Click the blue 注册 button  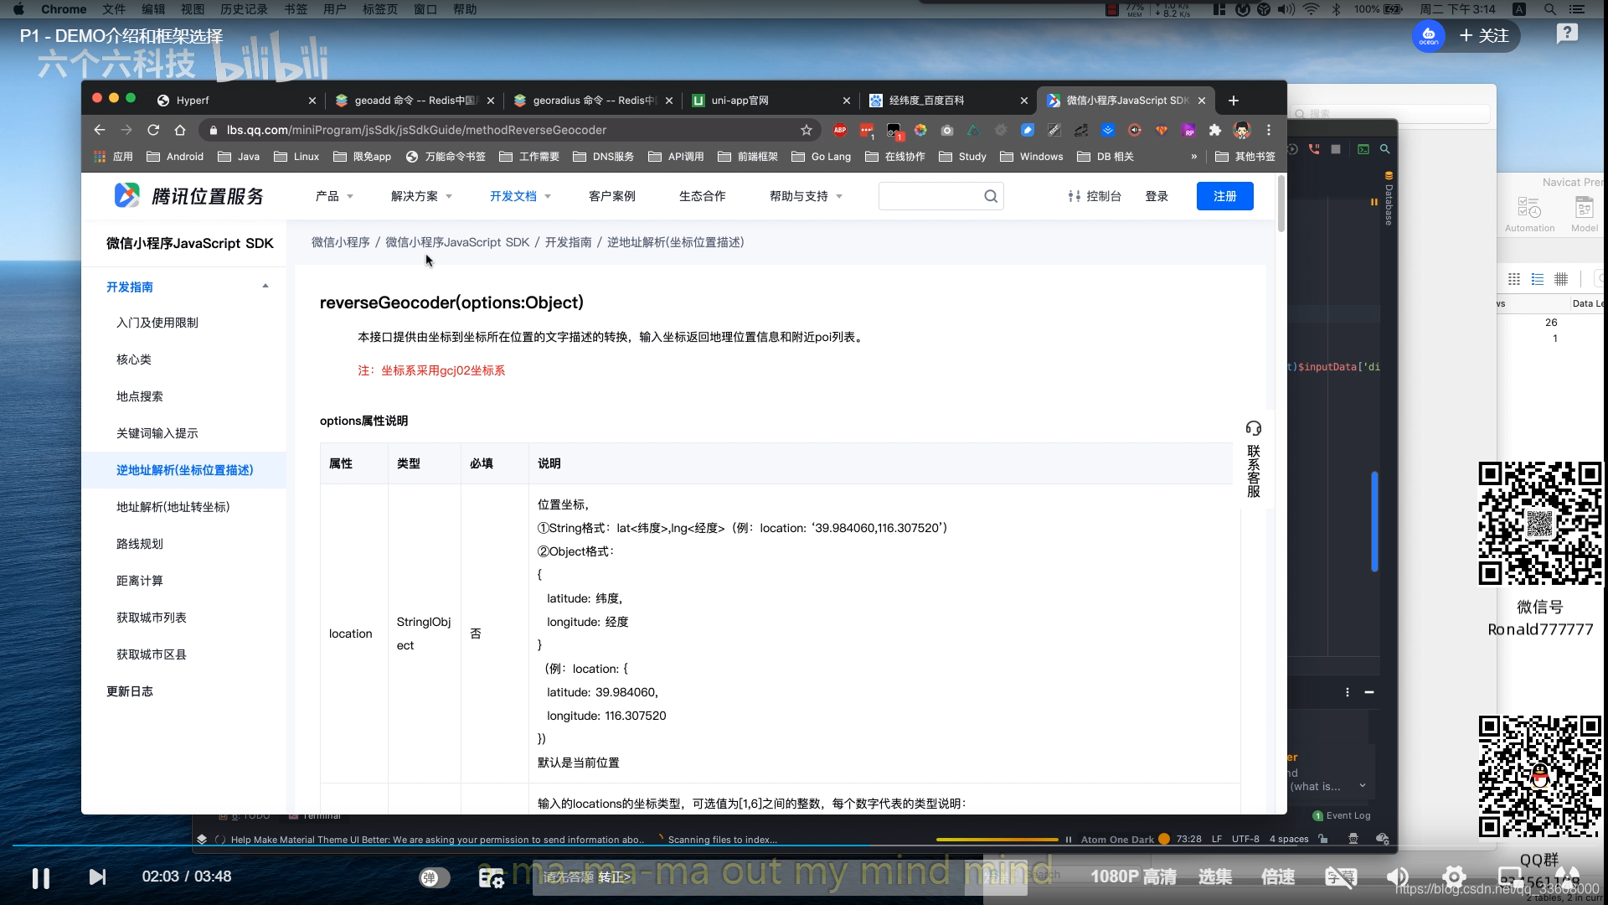pyautogui.click(x=1224, y=196)
